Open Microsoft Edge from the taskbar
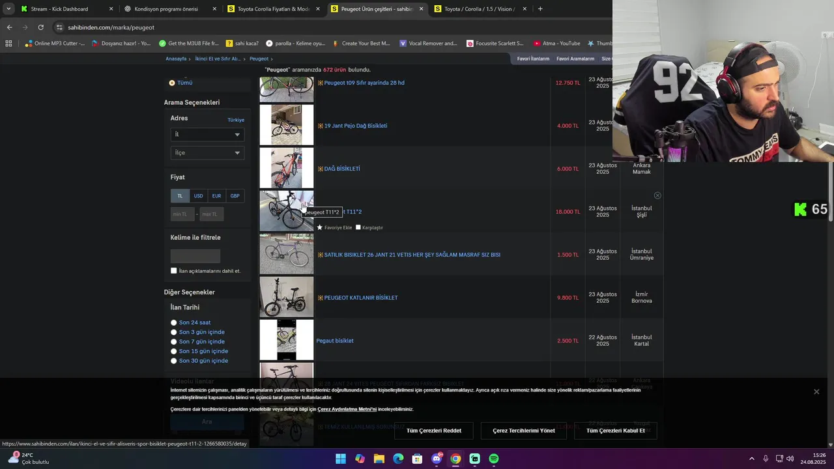The image size is (834, 469). (398, 459)
